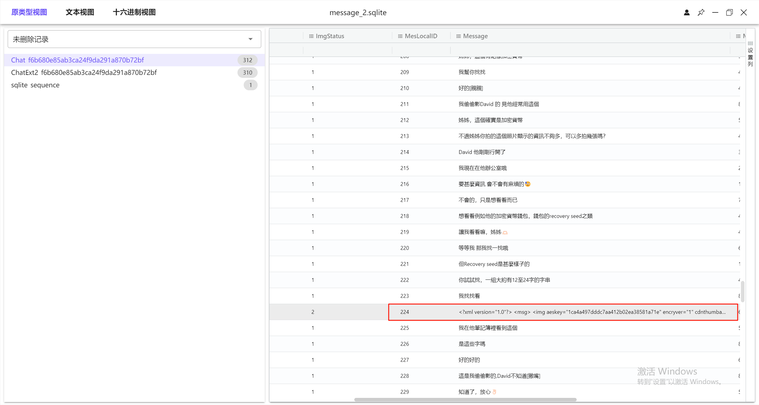The height and width of the screenshot is (405, 759).
Task: Select Chat_f6b680e85ab3 table entry
Action: click(77, 60)
